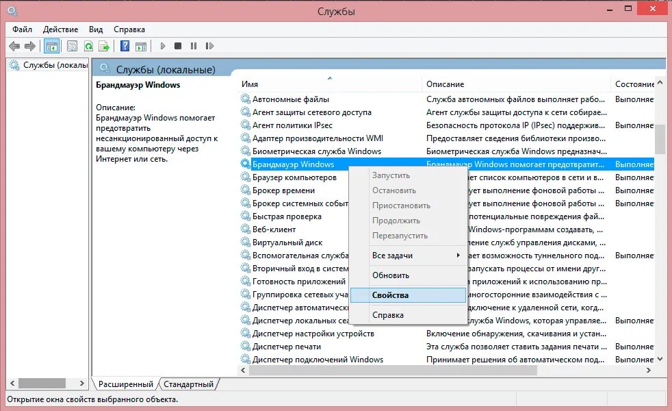
Task: Click gear icon next to Быстрая проверка
Action: coord(246,216)
